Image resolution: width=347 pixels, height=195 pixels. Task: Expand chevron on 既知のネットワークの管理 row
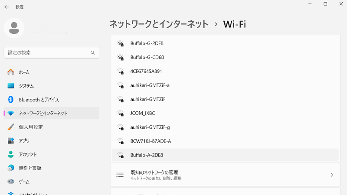click(331, 175)
